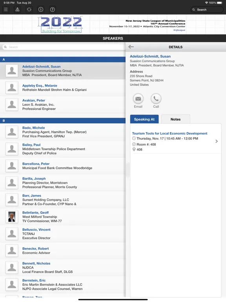The width and height of the screenshot is (226, 302).
Task: Click the #njleague hashtag text
Action: pos(179,30)
